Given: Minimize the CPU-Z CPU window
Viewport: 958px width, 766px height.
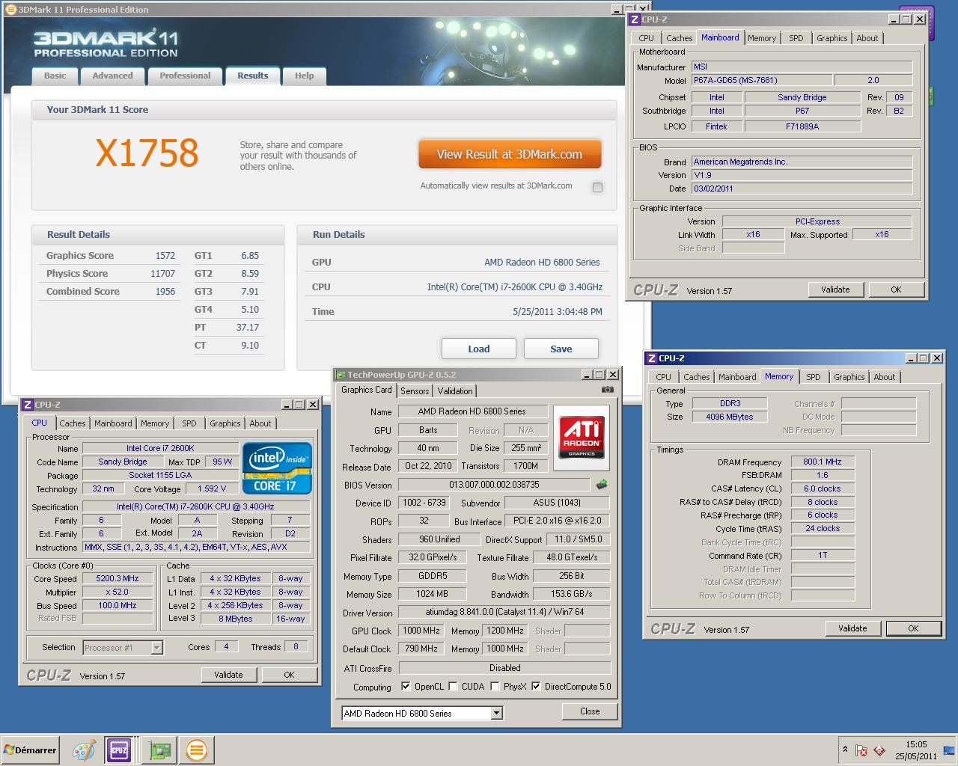Looking at the screenshot, I should pyautogui.click(x=285, y=405).
